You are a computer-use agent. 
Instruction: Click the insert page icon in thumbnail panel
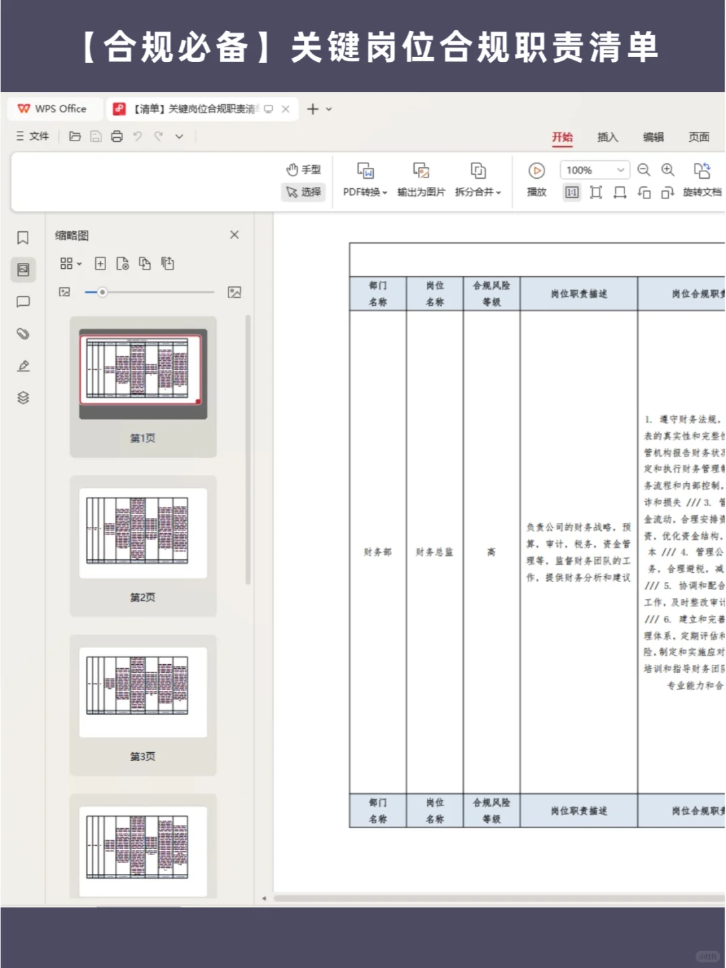pos(100,264)
